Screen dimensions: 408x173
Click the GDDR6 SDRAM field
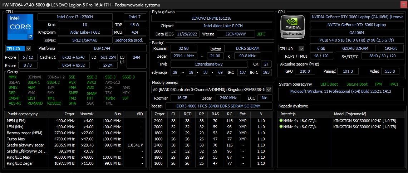[x=355, y=48]
